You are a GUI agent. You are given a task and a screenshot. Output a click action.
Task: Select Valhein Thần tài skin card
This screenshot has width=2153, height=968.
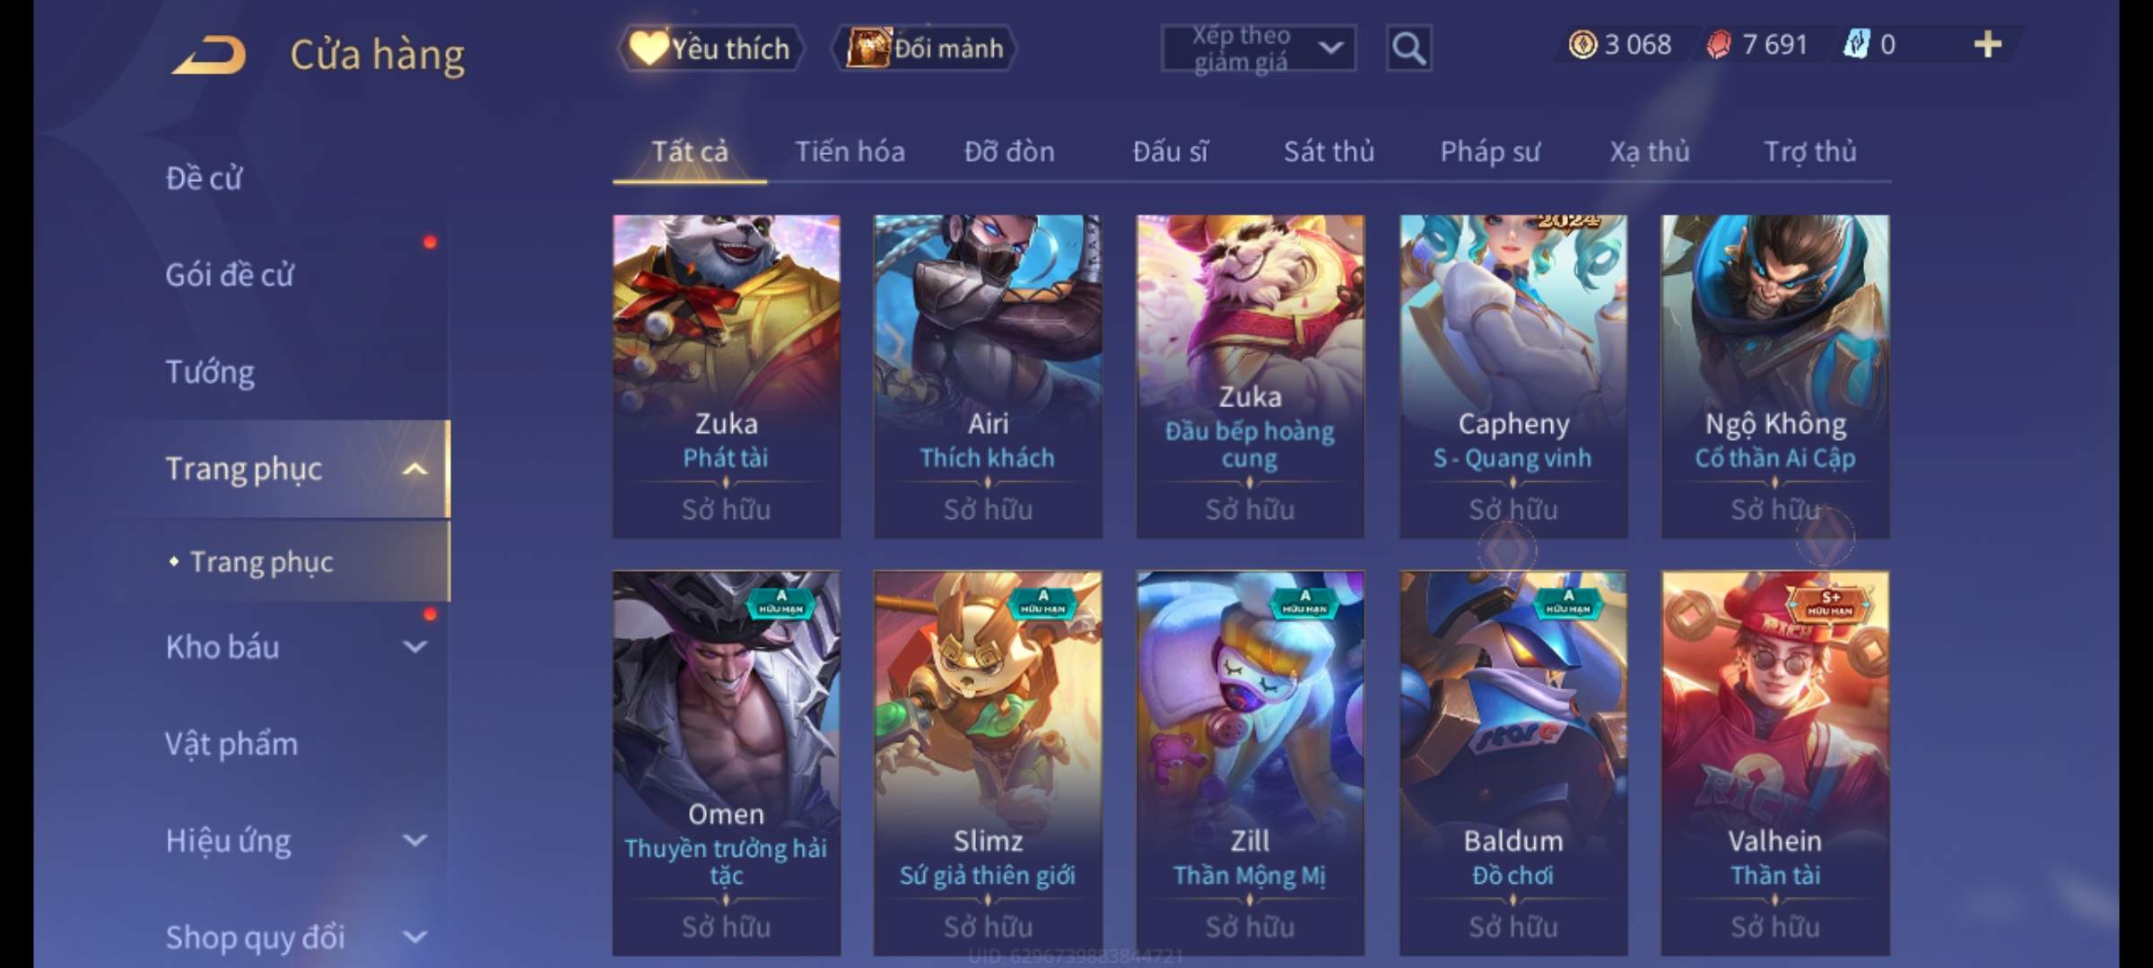tap(1774, 763)
